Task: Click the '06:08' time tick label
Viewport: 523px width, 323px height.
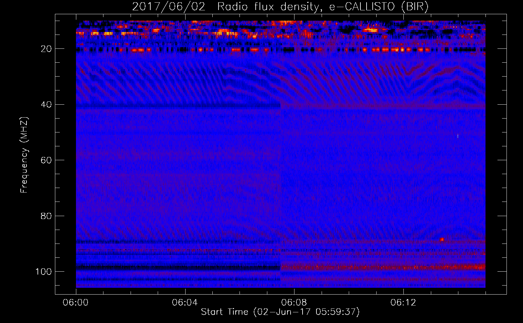Action: tap(294, 303)
